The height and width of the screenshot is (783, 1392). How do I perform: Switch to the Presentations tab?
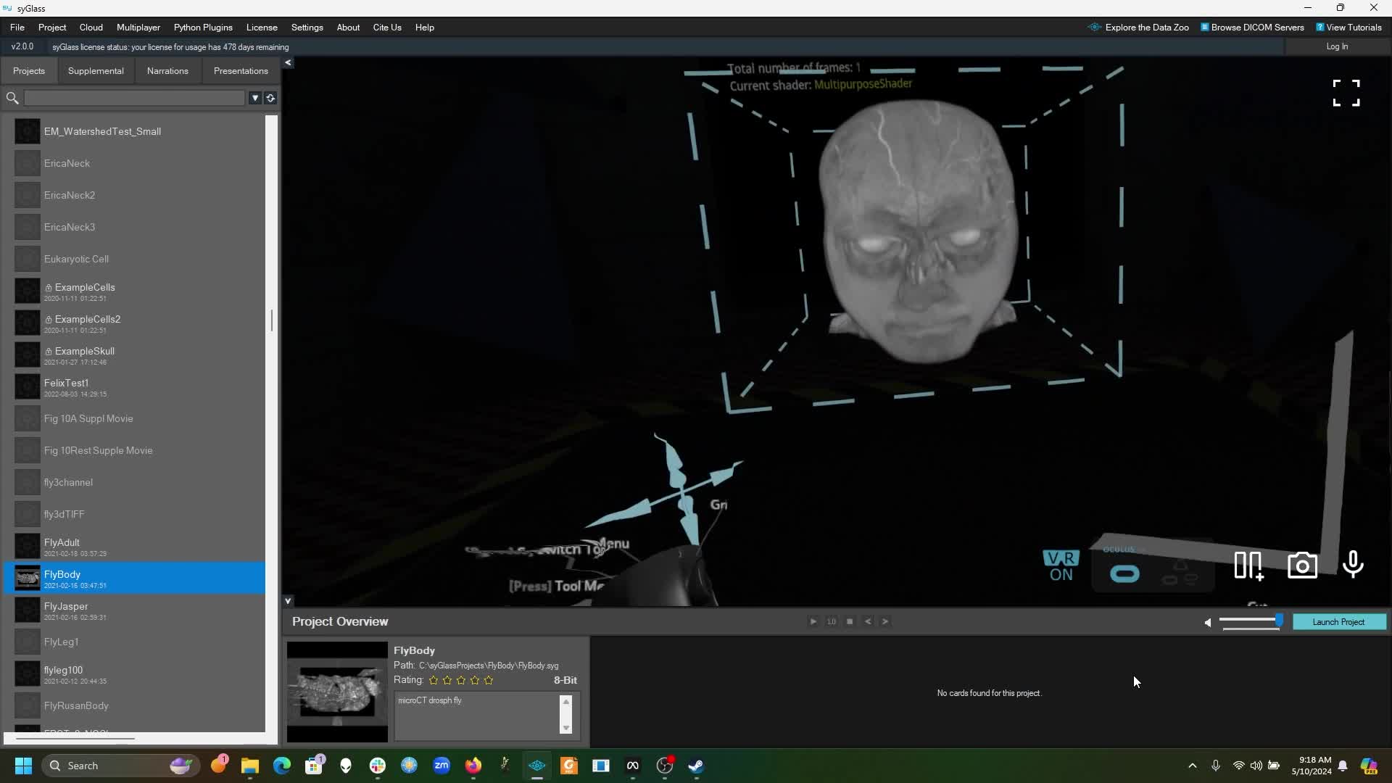point(241,71)
